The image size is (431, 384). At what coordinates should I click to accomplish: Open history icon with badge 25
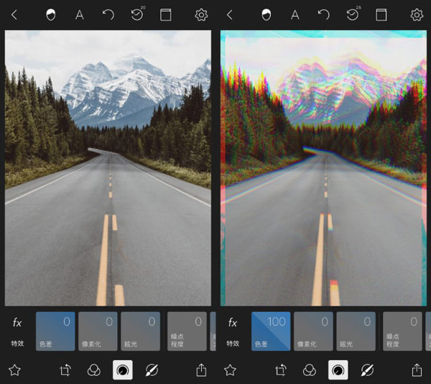pos(352,14)
